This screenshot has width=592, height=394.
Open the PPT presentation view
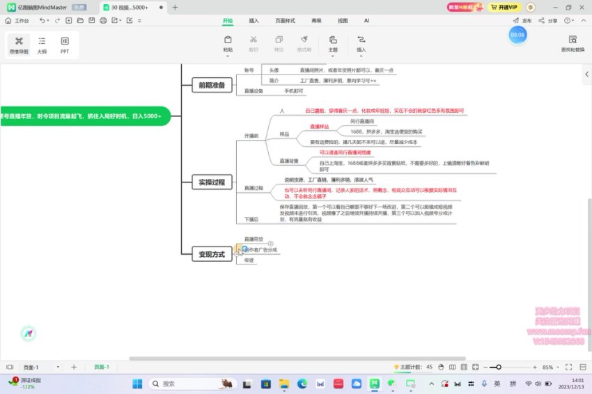pyautogui.click(x=65, y=45)
